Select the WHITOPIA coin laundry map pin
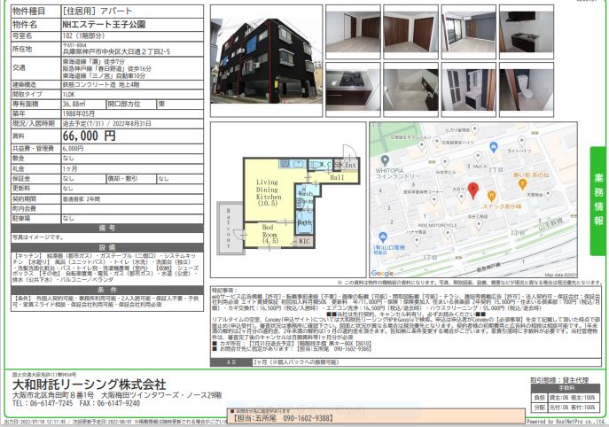609x427 pixels. 385,160
